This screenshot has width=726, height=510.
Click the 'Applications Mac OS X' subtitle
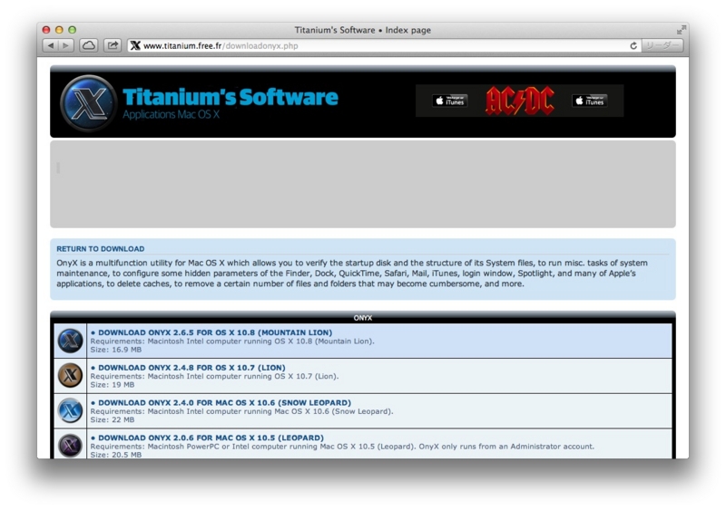pyautogui.click(x=171, y=114)
